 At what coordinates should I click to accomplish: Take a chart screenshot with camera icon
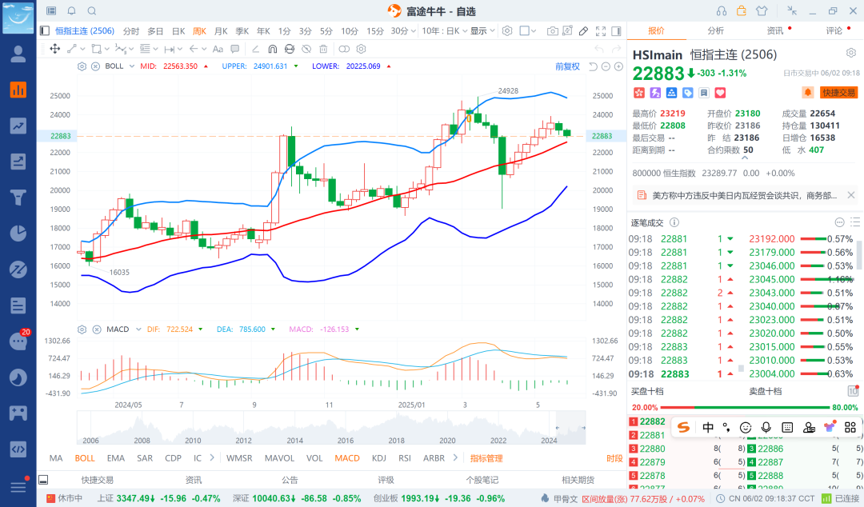[x=552, y=31]
